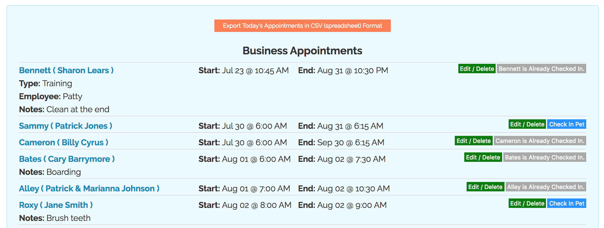Click Edit / Delete for Sammy's appointment
The image size is (604, 228).
pyautogui.click(x=527, y=124)
